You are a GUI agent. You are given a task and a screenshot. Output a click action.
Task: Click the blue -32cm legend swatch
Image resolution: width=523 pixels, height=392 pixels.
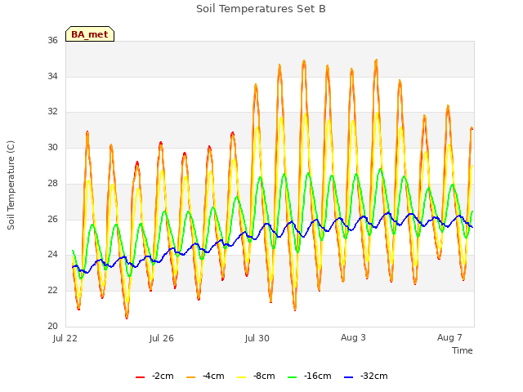(x=349, y=377)
